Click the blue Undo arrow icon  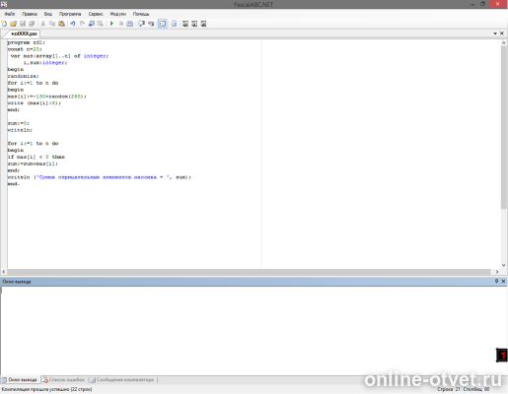pos(73,24)
